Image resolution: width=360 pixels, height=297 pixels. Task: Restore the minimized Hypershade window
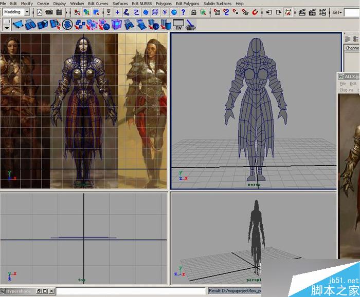click(x=39, y=291)
